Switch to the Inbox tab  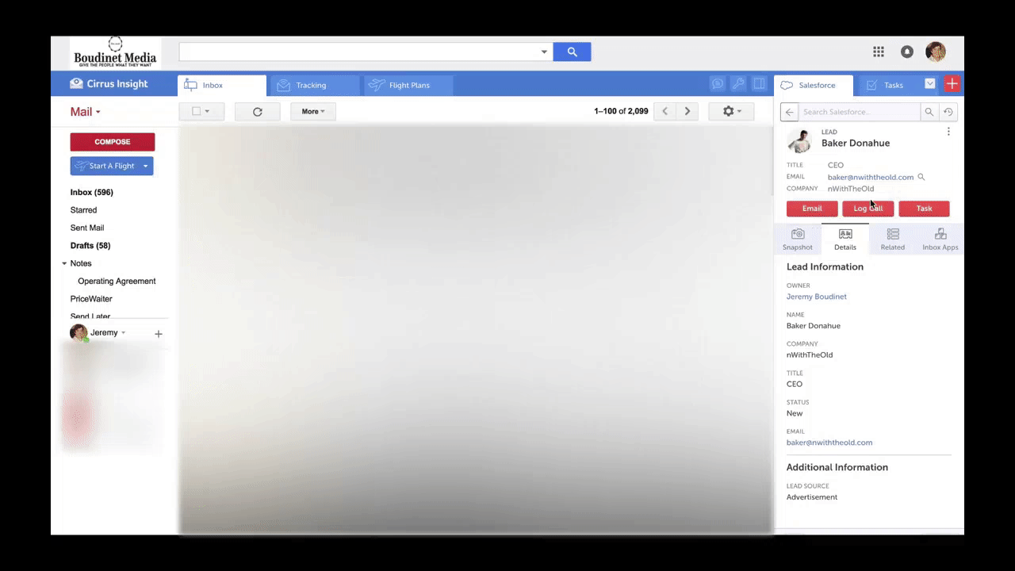[x=222, y=85]
